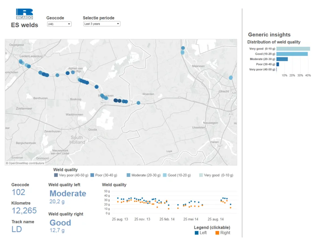Open the Geocode dropdown

pyautogui.click(x=59, y=24)
